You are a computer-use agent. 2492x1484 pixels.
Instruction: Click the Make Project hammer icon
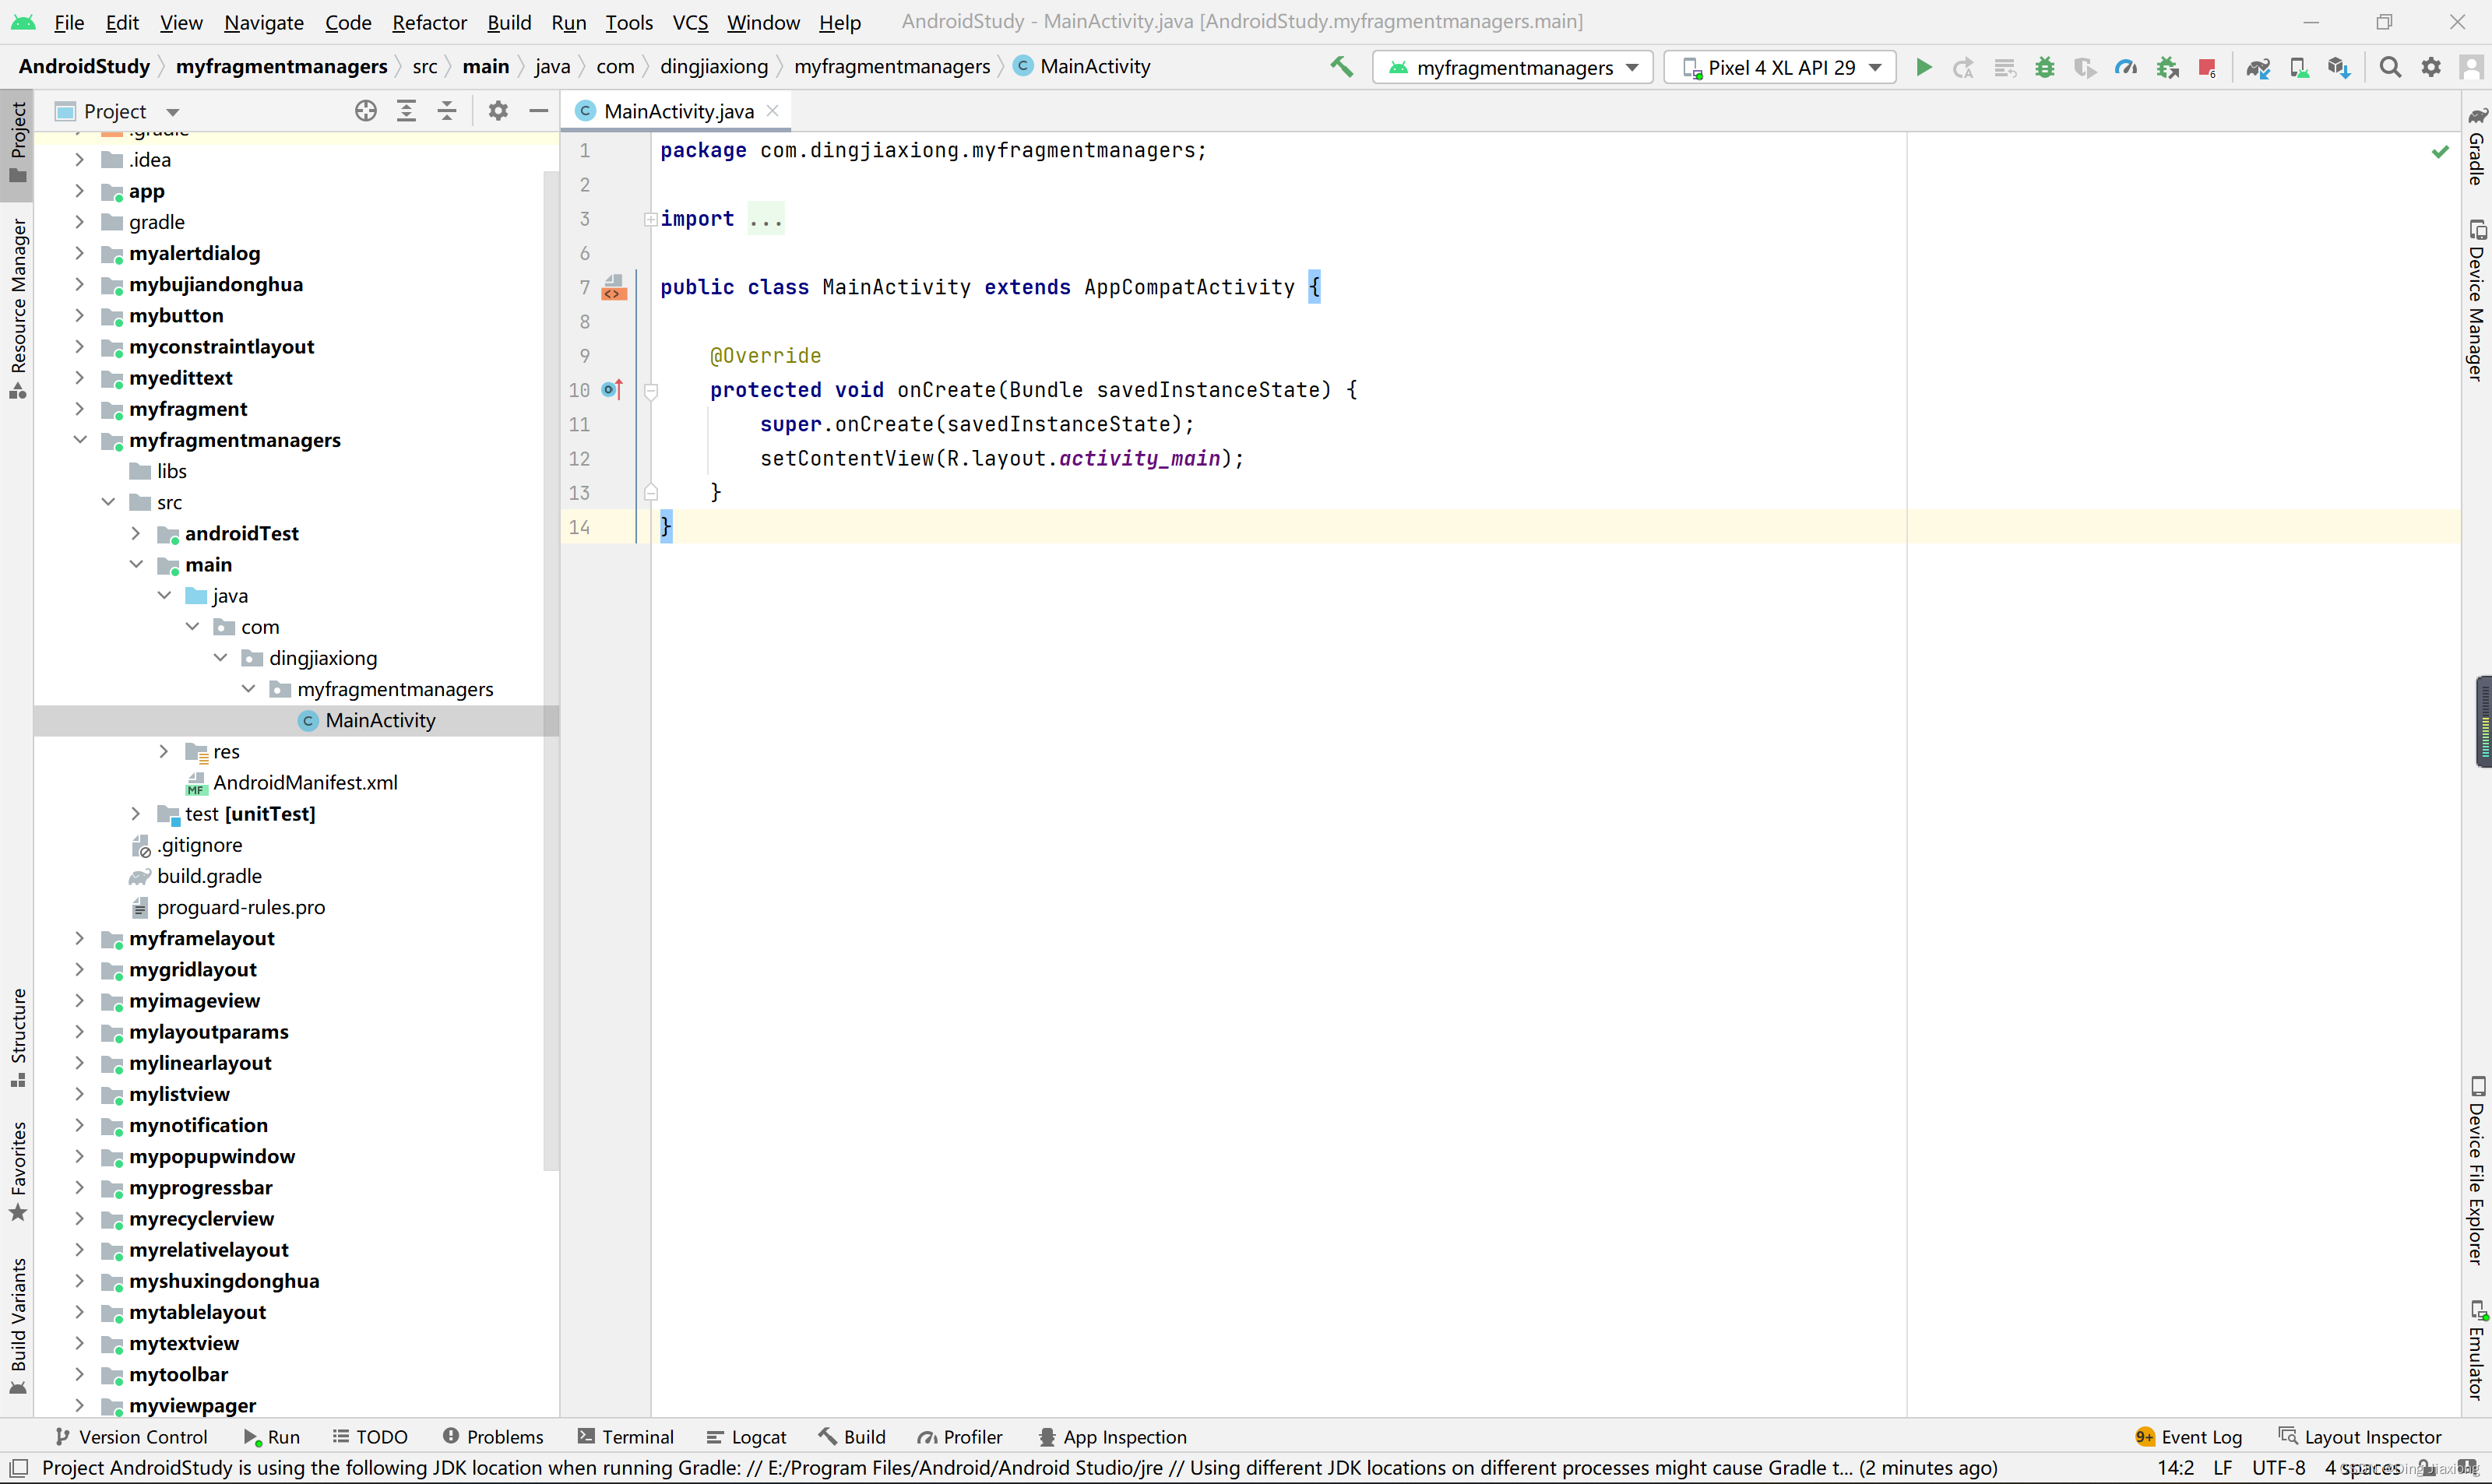click(x=1341, y=67)
